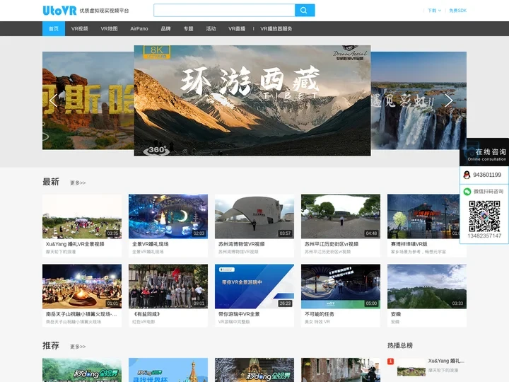509x382 pixels.
Task: Open the 南岳天子山 bonfire video thumbnail
Action: tap(82, 286)
